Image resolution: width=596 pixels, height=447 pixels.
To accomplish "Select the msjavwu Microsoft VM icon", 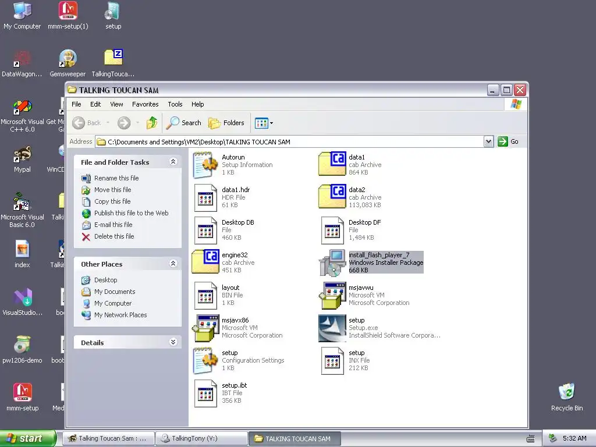I will tap(332, 296).
